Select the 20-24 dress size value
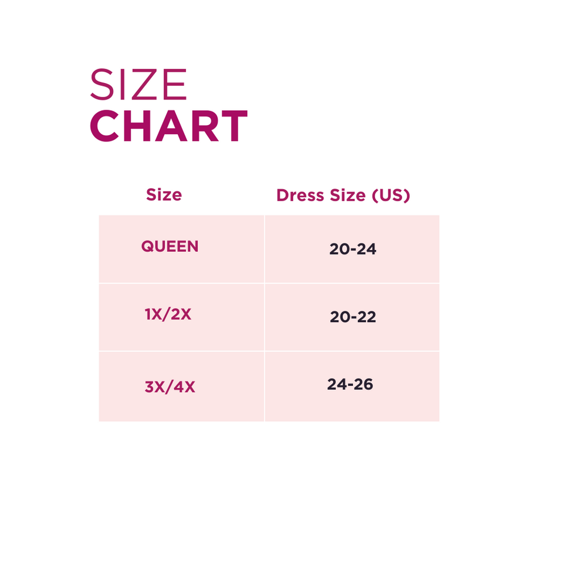The width and height of the screenshot is (582, 582). click(352, 249)
